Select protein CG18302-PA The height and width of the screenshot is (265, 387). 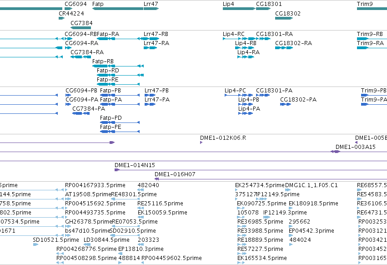286,104
